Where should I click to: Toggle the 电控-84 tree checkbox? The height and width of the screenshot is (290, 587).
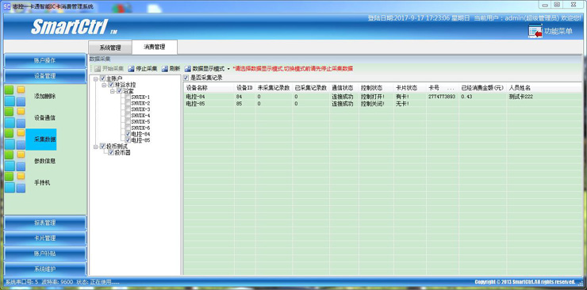pyautogui.click(x=128, y=134)
